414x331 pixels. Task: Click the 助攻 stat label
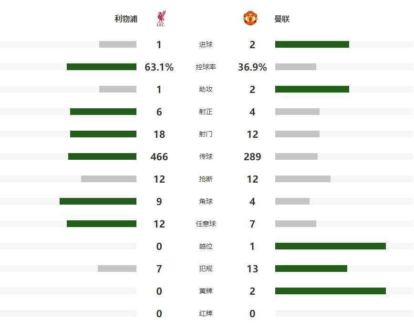pyautogui.click(x=206, y=90)
